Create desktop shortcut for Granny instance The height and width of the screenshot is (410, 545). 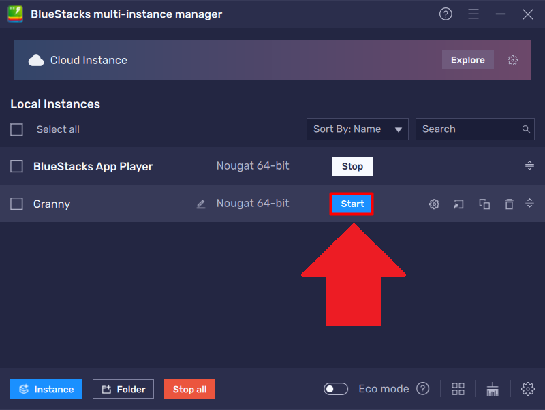tap(458, 204)
